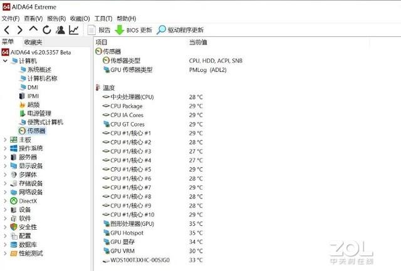Click the 项目 column header
This screenshot has height=271, width=401.
(102, 43)
